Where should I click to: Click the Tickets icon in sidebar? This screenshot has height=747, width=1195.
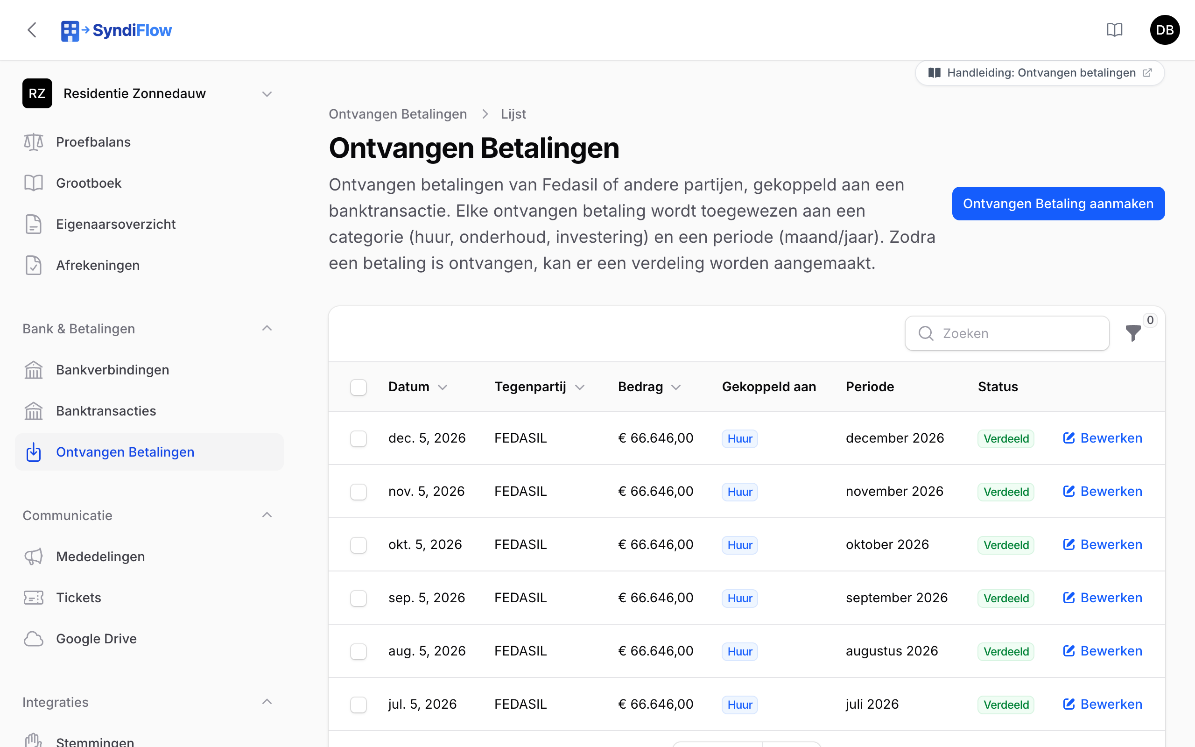coord(34,597)
